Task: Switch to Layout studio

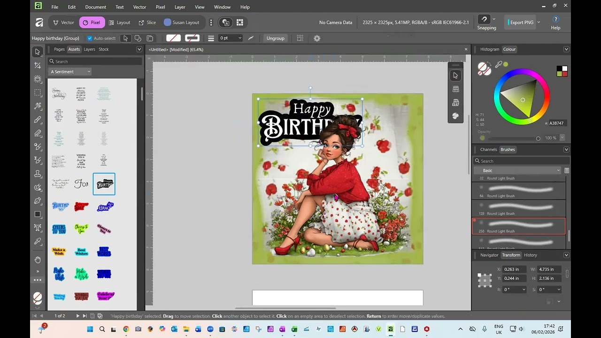Action: (119, 23)
